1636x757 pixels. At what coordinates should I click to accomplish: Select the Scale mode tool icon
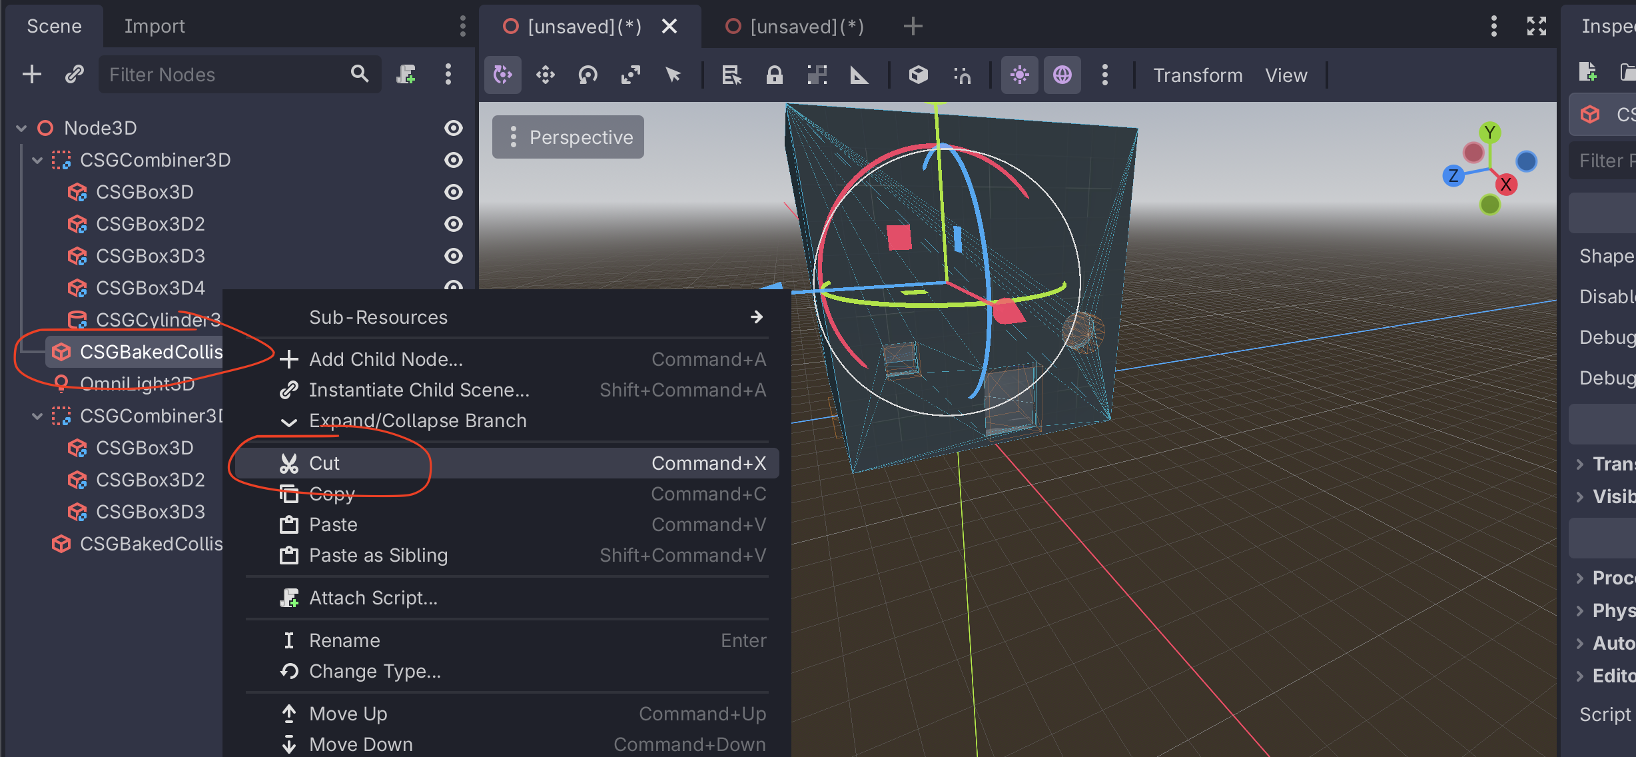point(630,75)
